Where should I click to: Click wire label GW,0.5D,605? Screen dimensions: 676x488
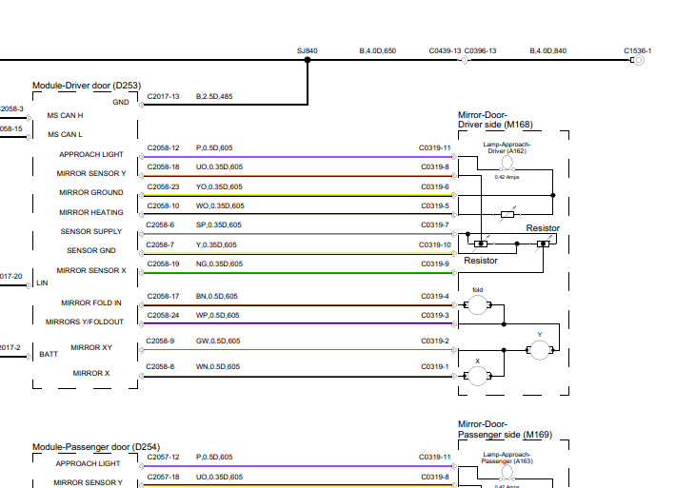pos(218,341)
